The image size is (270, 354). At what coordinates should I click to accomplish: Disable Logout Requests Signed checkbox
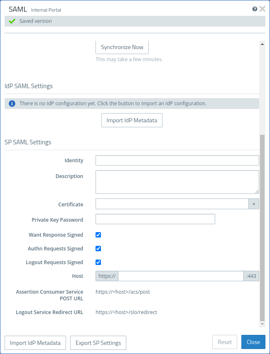[98, 262]
